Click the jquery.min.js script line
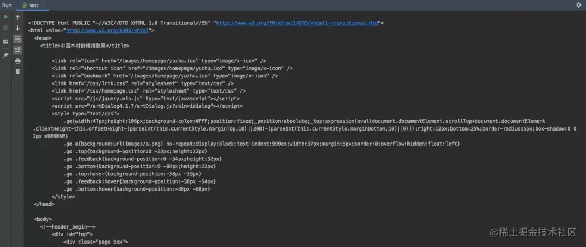 146,99
